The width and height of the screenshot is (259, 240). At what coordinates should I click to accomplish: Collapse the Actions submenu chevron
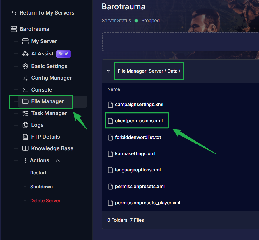click(58, 160)
